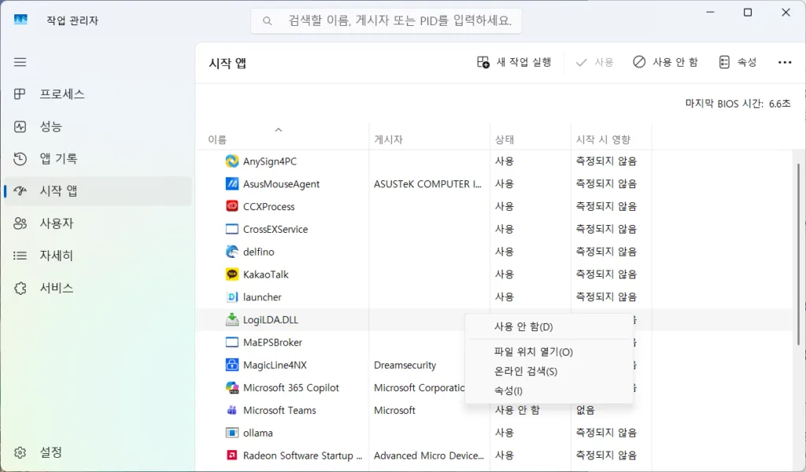Image resolution: width=806 pixels, height=472 pixels.
Task: Click the 자세히 list icon
Action: click(20, 255)
